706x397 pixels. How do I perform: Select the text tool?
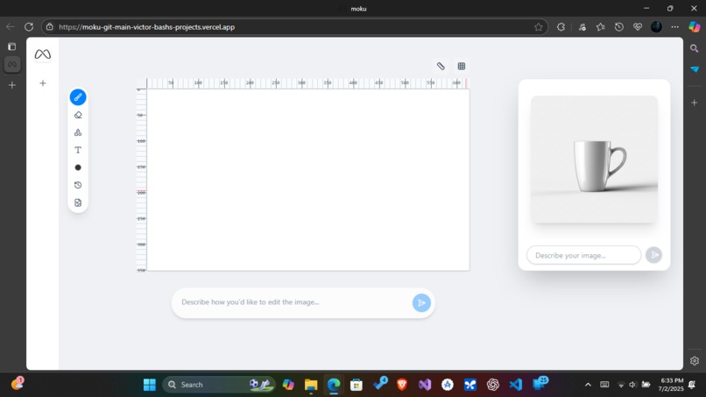[x=78, y=150]
